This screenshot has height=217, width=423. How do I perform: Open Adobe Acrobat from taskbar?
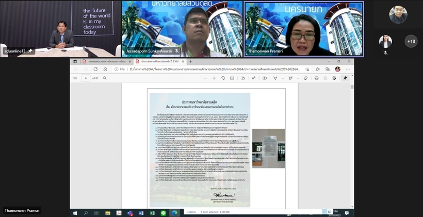coord(119,213)
